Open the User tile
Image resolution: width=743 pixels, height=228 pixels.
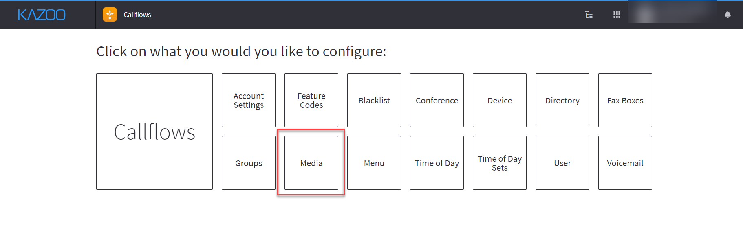(x=562, y=163)
